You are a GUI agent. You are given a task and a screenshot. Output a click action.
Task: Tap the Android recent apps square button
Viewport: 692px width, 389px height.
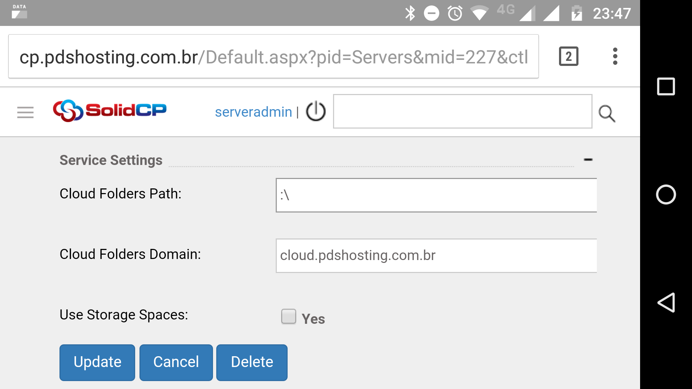666,86
